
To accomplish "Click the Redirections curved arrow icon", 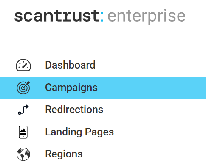I will pos(23,110).
